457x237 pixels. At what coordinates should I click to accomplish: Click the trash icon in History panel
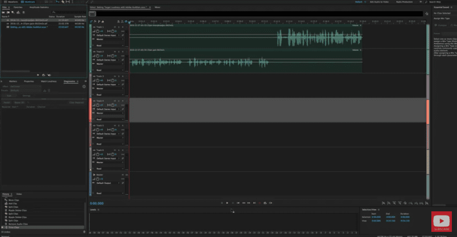(x=84, y=232)
